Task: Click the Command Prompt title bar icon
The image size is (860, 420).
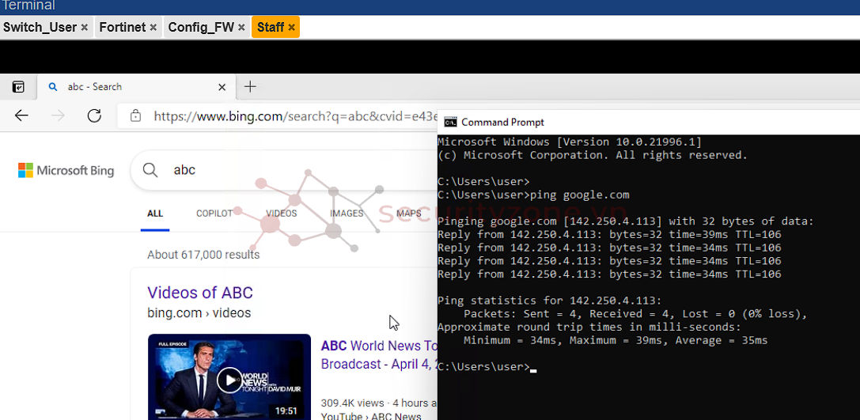Action: tap(450, 122)
